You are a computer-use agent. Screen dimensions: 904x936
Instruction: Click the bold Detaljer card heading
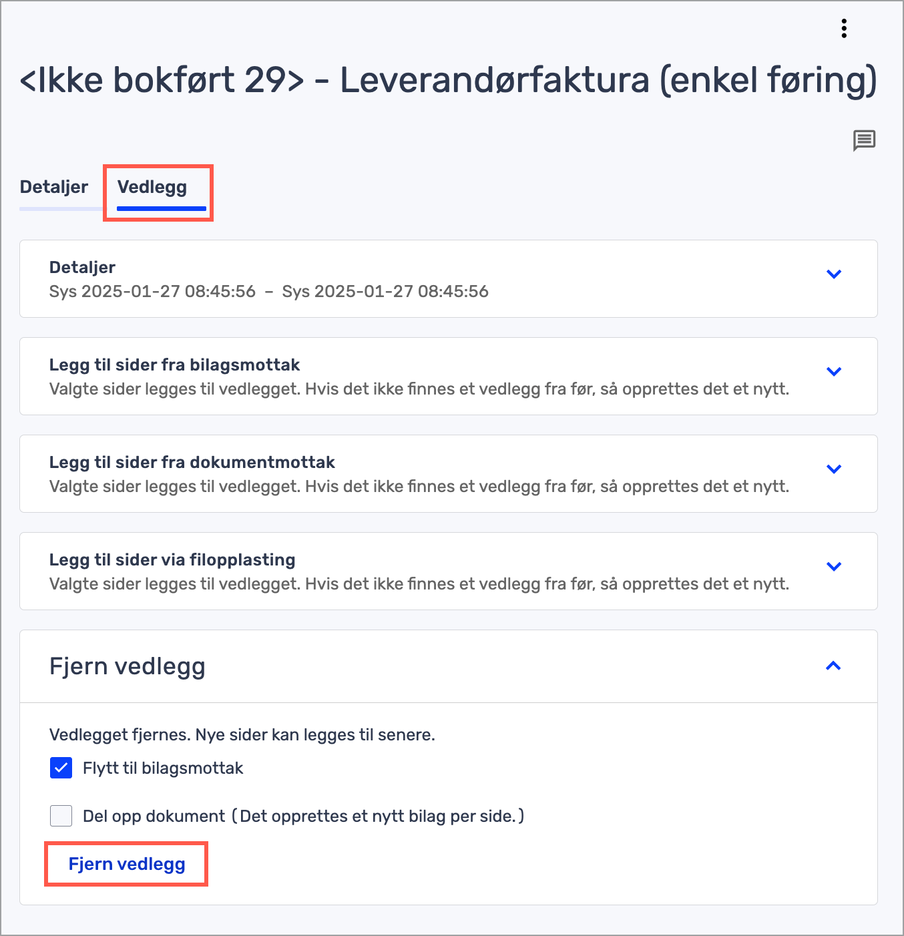pyautogui.click(x=82, y=267)
